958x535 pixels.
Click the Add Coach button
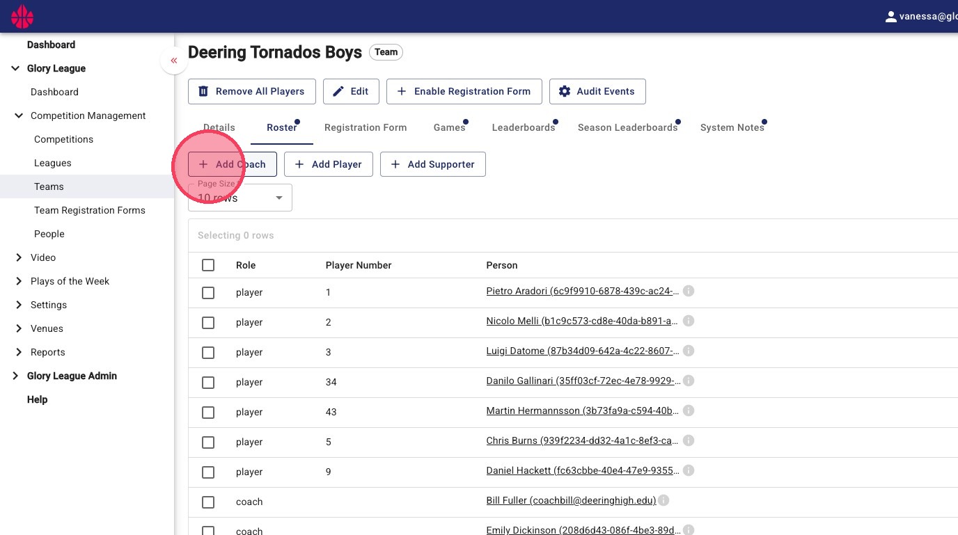(x=233, y=164)
